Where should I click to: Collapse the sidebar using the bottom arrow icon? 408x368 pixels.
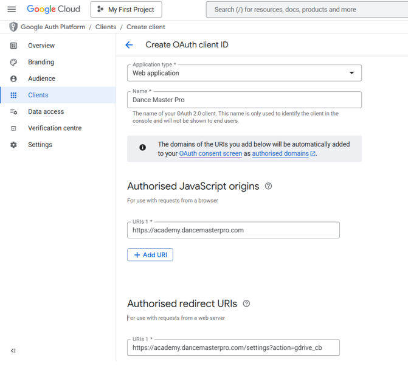coord(13,350)
